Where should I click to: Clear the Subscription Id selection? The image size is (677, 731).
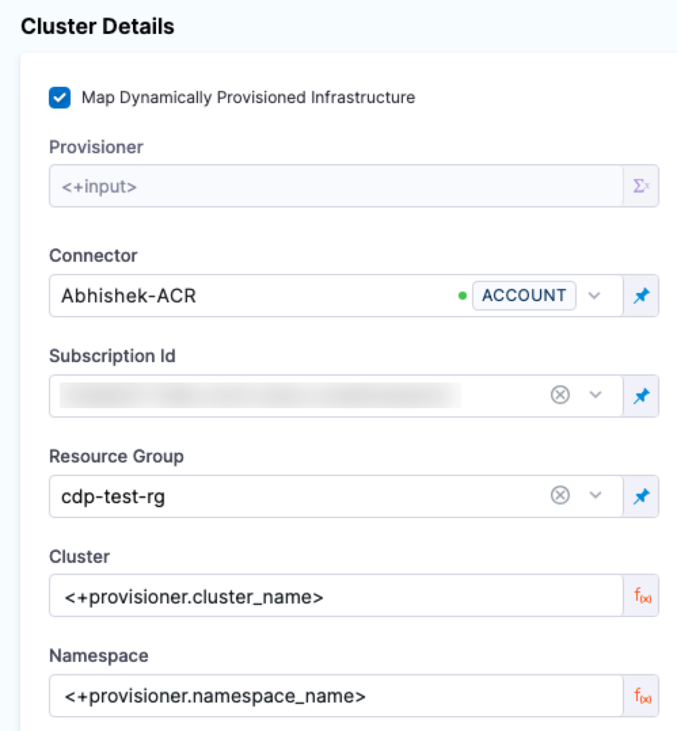[560, 395]
